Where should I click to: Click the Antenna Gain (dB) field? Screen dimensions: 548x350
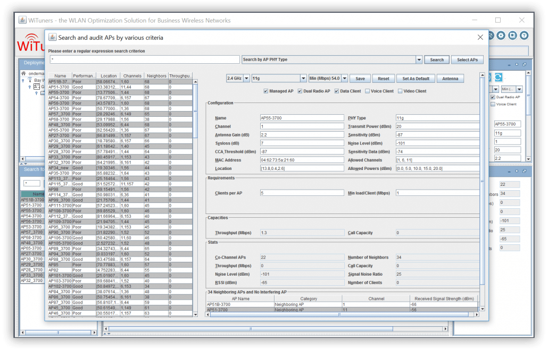pyautogui.click(x=302, y=135)
